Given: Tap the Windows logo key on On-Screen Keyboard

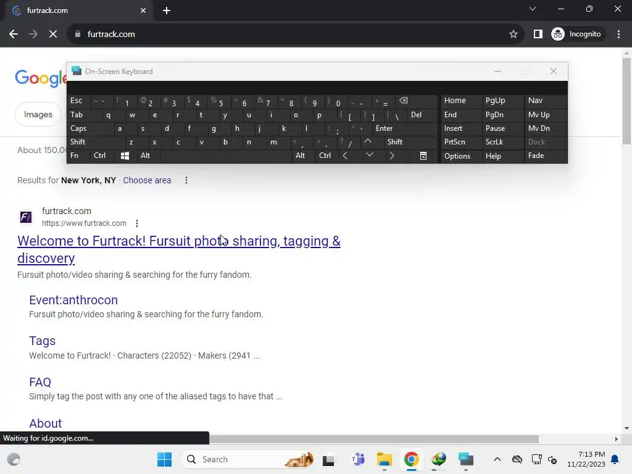Looking at the screenshot, I should coord(125,156).
